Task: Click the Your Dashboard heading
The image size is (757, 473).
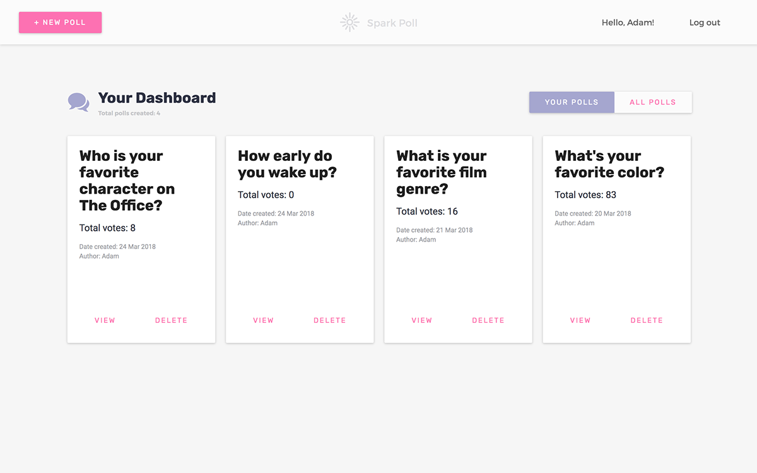Action: (157, 98)
